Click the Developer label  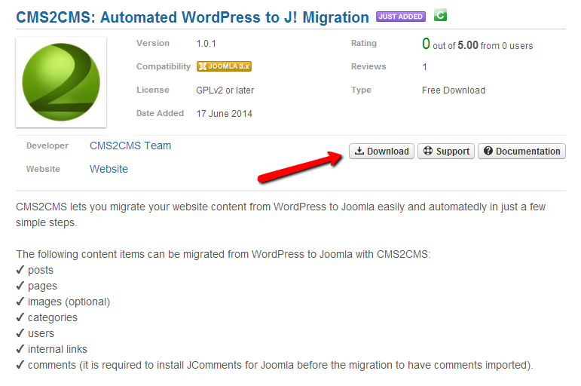(x=47, y=146)
